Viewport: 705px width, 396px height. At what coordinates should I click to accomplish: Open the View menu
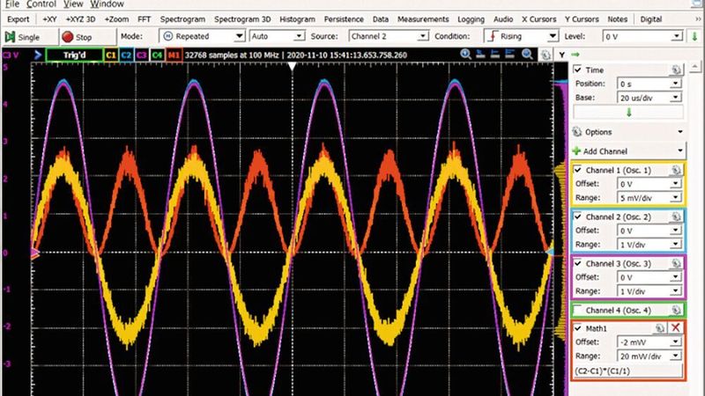(73, 4)
